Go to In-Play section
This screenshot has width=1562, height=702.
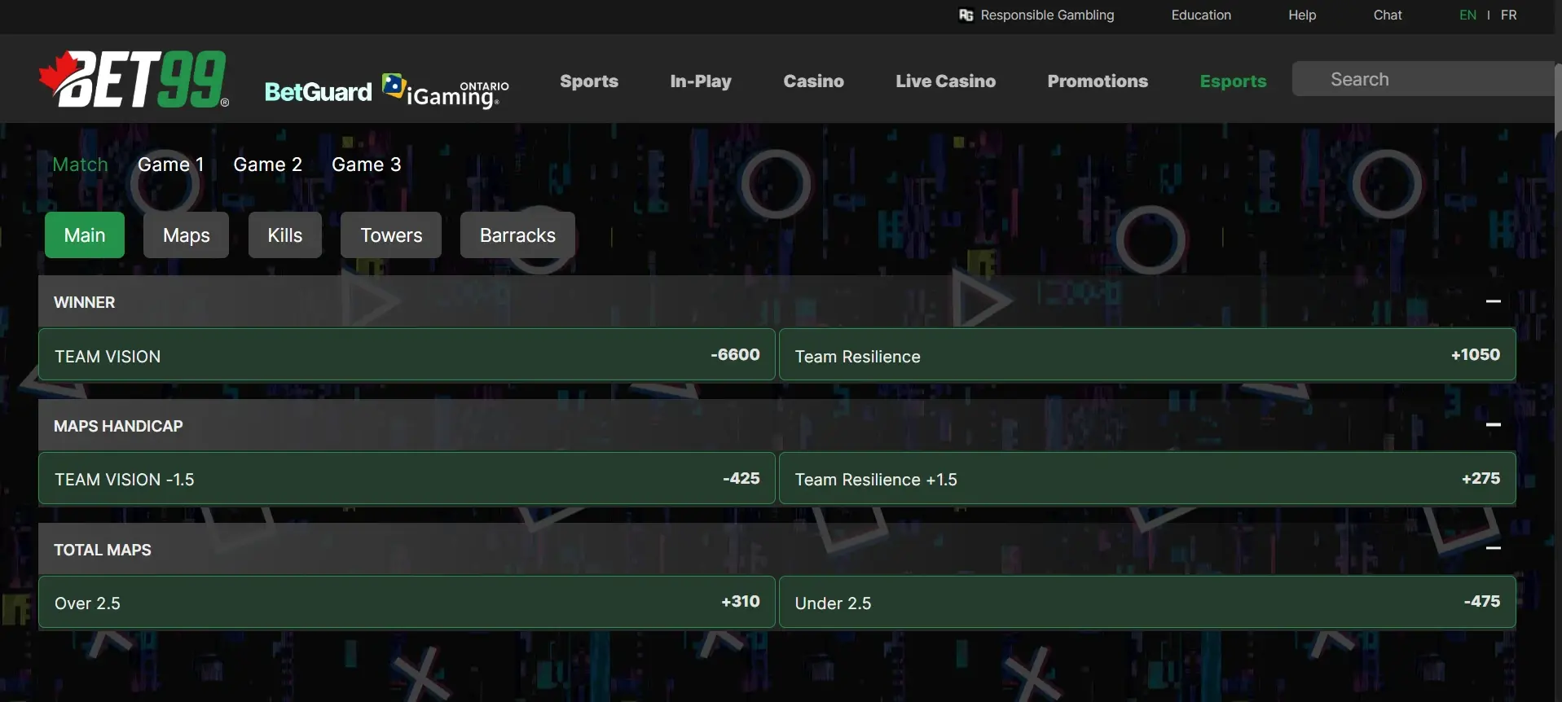click(x=701, y=81)
